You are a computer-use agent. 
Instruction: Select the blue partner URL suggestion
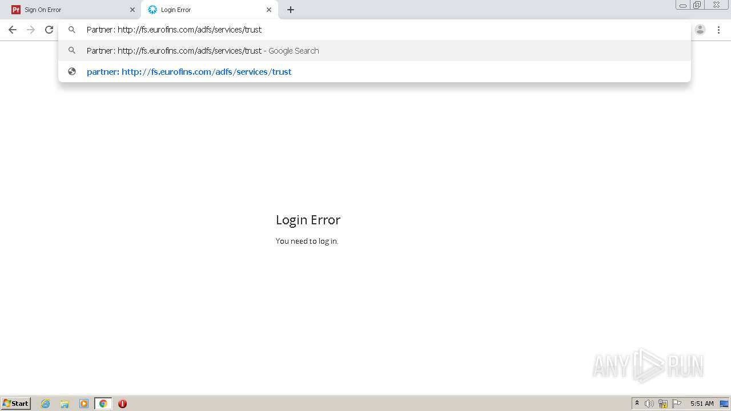coord(374,72)
